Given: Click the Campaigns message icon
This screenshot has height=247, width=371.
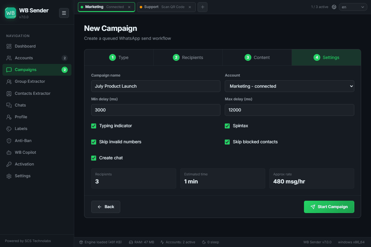Looking at the screenshot, I should [9, 70].
